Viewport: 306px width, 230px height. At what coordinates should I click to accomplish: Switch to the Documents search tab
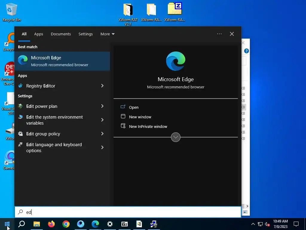61,34
